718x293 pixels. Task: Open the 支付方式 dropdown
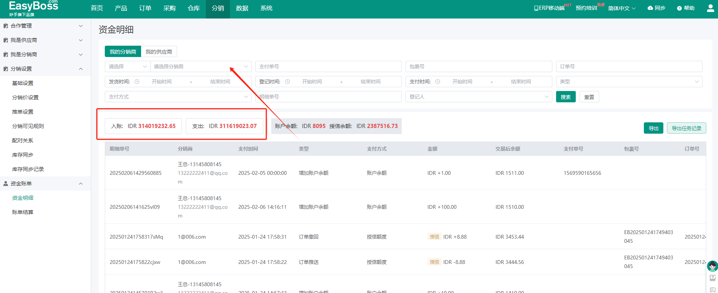coord(178,97)
